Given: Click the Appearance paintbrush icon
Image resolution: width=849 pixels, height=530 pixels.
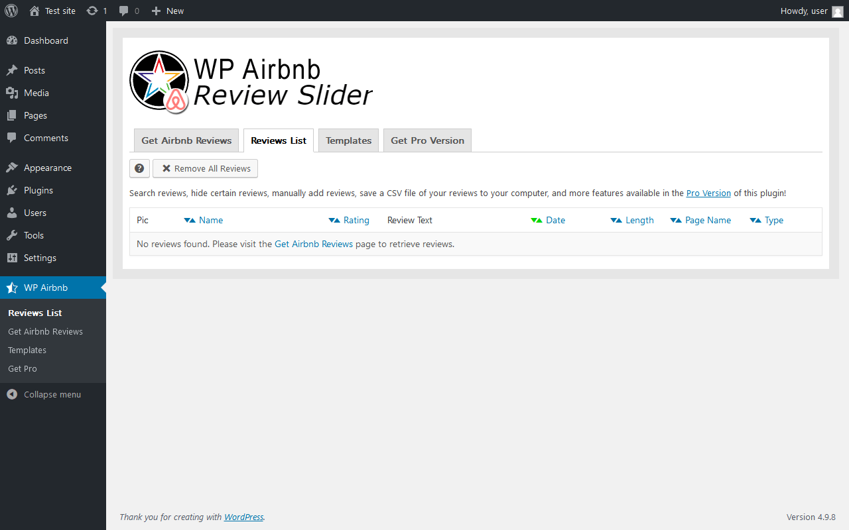Looking at the screenshot, I should [12, 168].
